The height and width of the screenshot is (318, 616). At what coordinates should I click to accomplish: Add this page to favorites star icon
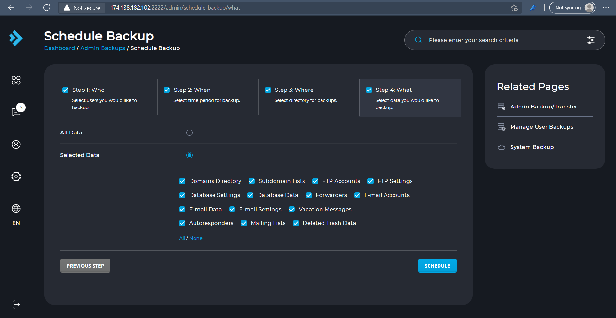(514, 8)
